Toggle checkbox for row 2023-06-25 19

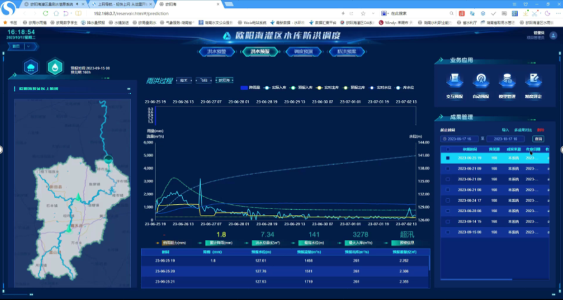(x=448, y=158)
